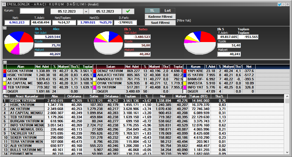Image resolution: width=292 pixels, height=157 pixels.
Task: Open Saat Filtresi
Action: click(x=160, y=23)
